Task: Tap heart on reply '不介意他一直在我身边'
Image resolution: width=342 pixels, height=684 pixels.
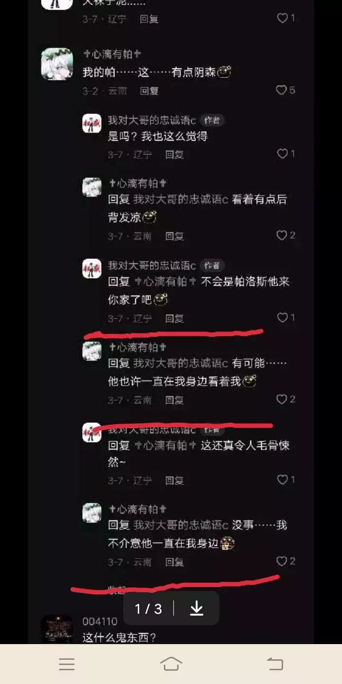Action: (282, 561)
